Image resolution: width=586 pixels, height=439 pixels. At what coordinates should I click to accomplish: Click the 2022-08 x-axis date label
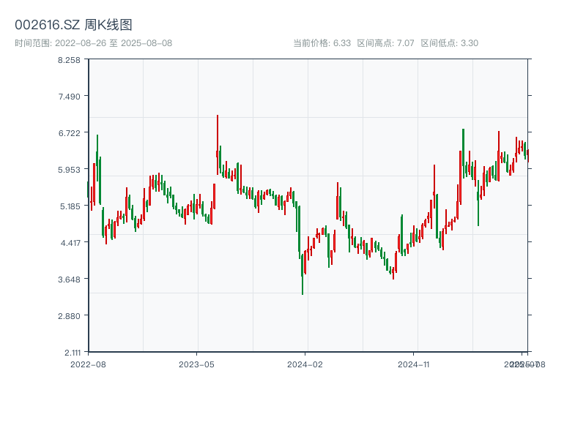click(x=88, y=364)
